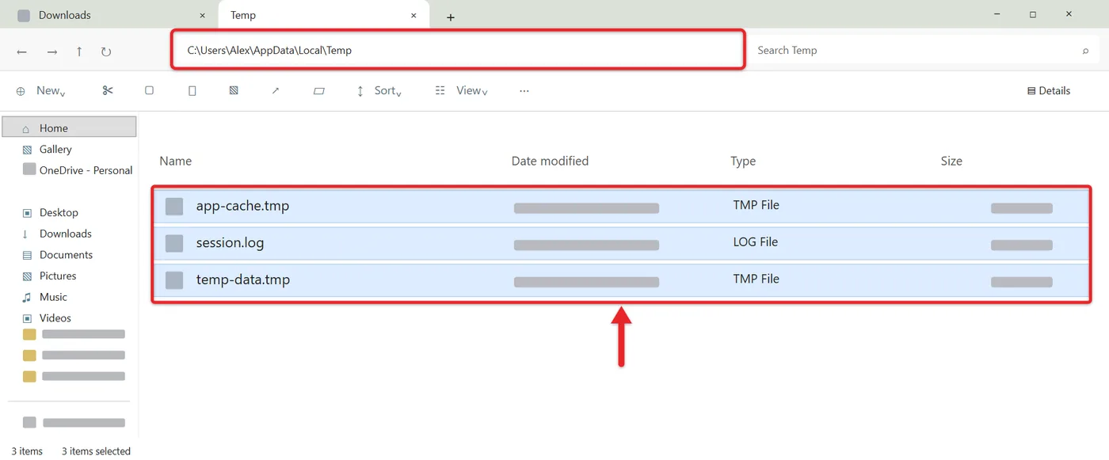Click the Pictures icon in sidebar
The width and height of the screenshot is (1109, 460).
[x=27, y=276]
